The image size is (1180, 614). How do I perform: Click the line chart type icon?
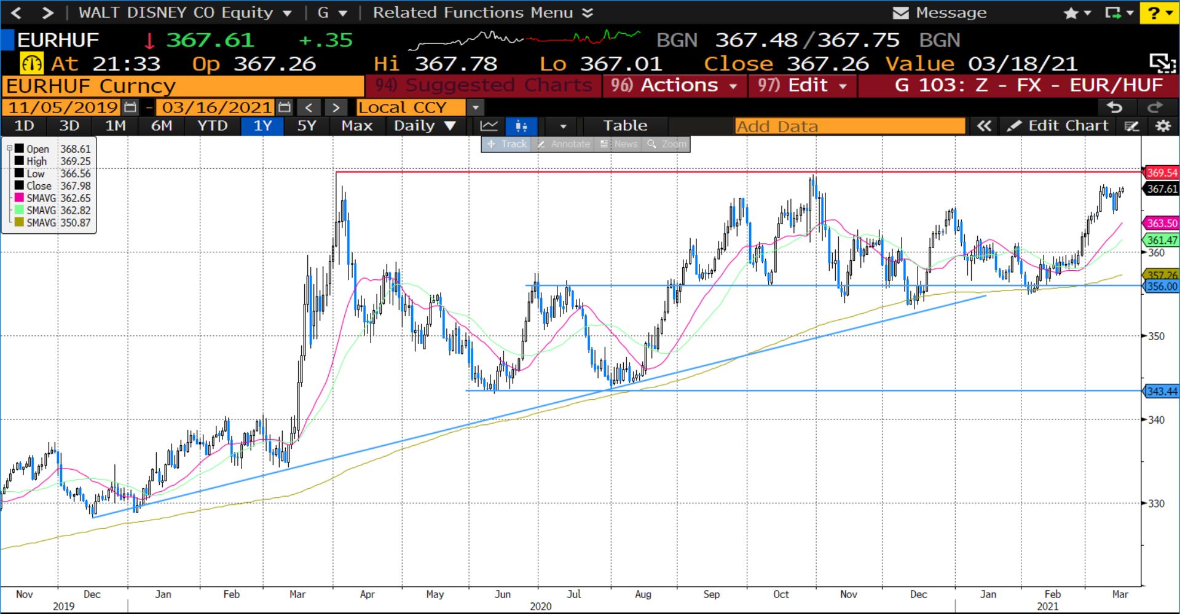[489, 126]
